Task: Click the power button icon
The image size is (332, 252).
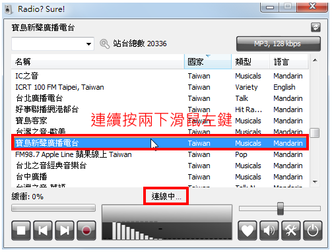Action: point(313,230)
